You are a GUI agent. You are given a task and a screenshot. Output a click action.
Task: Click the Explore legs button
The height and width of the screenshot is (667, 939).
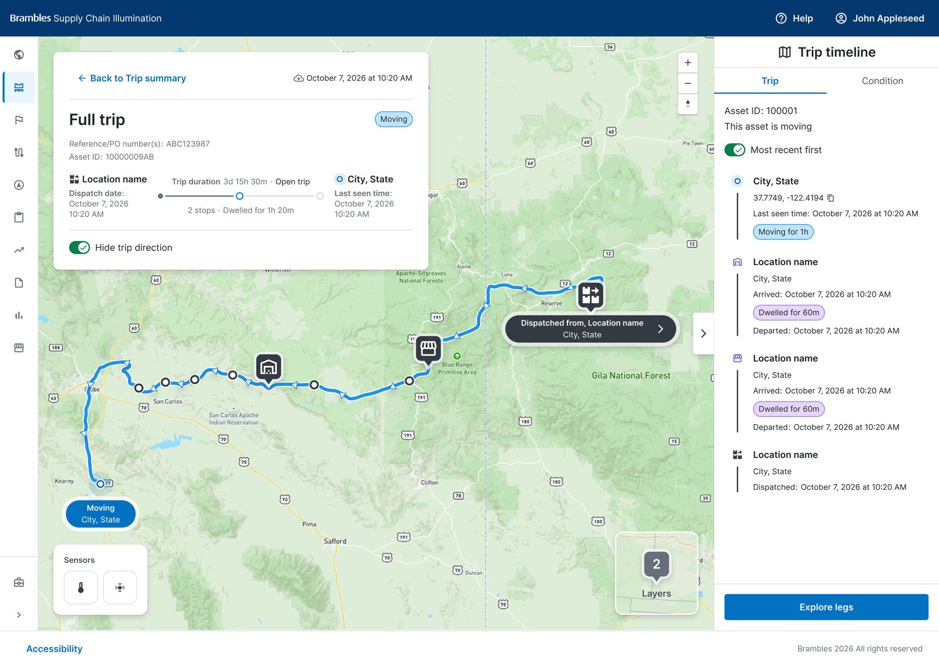click(x=826, y=607)
